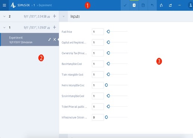Click Train Intangible Cost slider handle
Image resolution: width=193 pixels, height=138 pixels.
pos(108,74)
